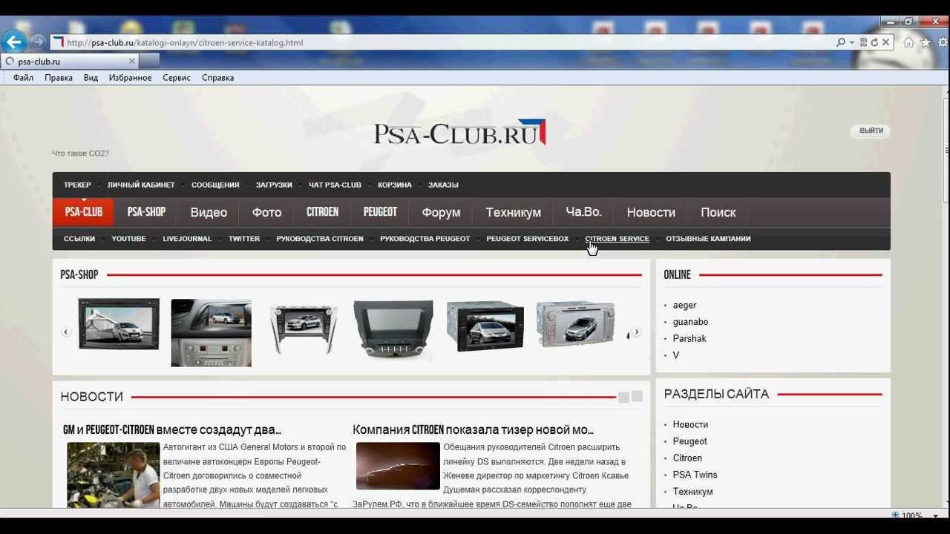Open the Tools gear icon
Screen dimensions: 950x534
(x=943, y=42)
